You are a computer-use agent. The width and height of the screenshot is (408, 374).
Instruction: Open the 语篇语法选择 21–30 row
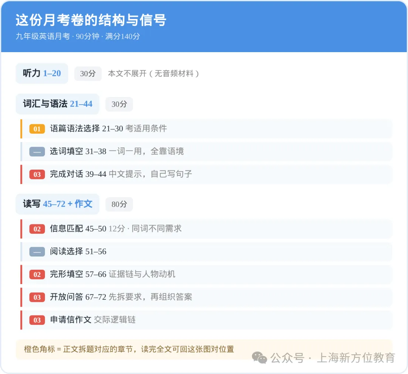point(206,129)
